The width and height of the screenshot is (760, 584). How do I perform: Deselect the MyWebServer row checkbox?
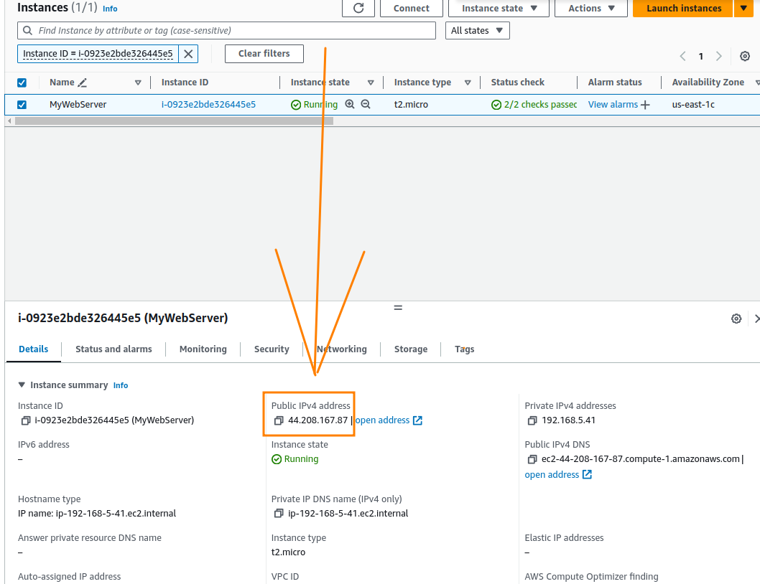[x=22, y=103]
